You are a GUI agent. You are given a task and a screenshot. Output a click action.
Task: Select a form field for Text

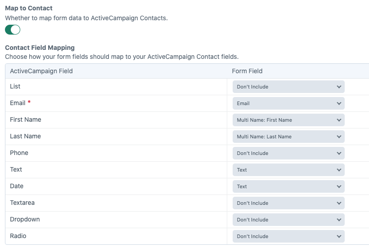point(288,170)
